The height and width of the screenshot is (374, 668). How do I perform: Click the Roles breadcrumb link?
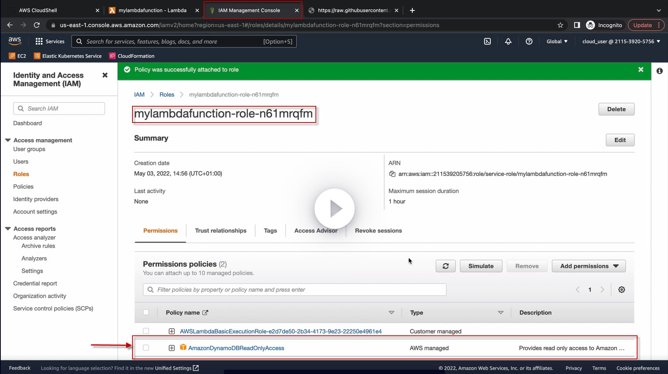167,95
